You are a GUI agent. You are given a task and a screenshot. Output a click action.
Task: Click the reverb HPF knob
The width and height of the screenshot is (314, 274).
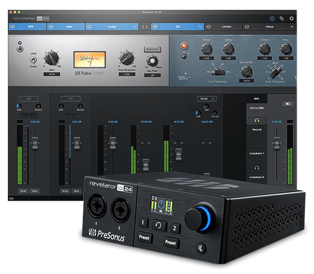tap(198, 113)
